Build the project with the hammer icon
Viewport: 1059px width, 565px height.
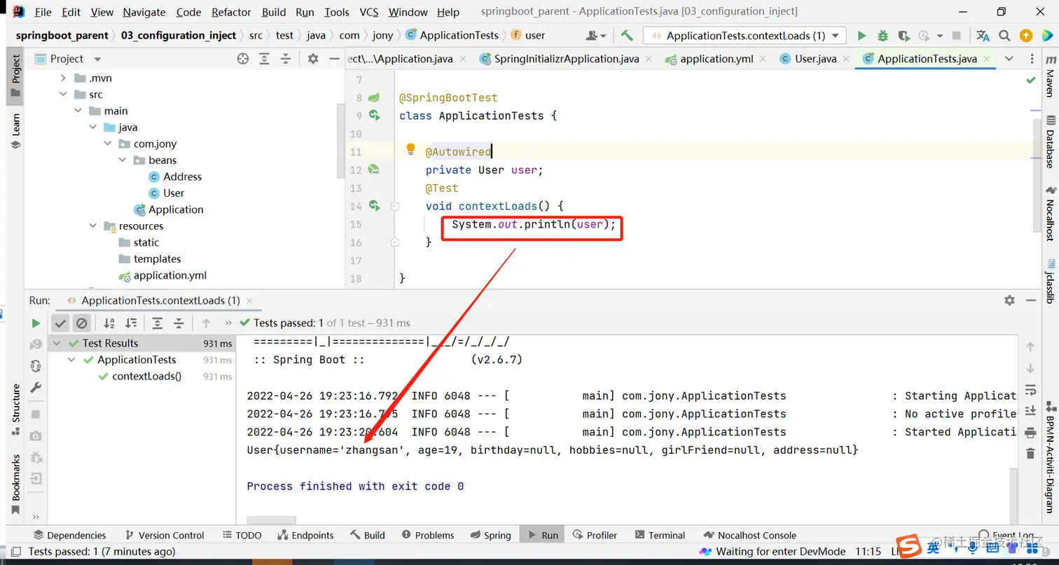(x=627, y=36)
